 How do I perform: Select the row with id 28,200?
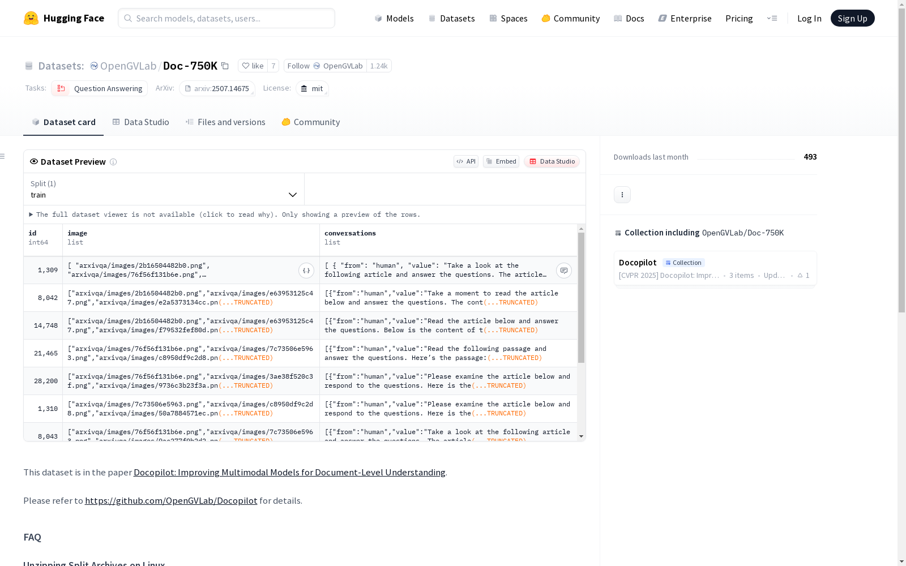click(x=301, y=381)
